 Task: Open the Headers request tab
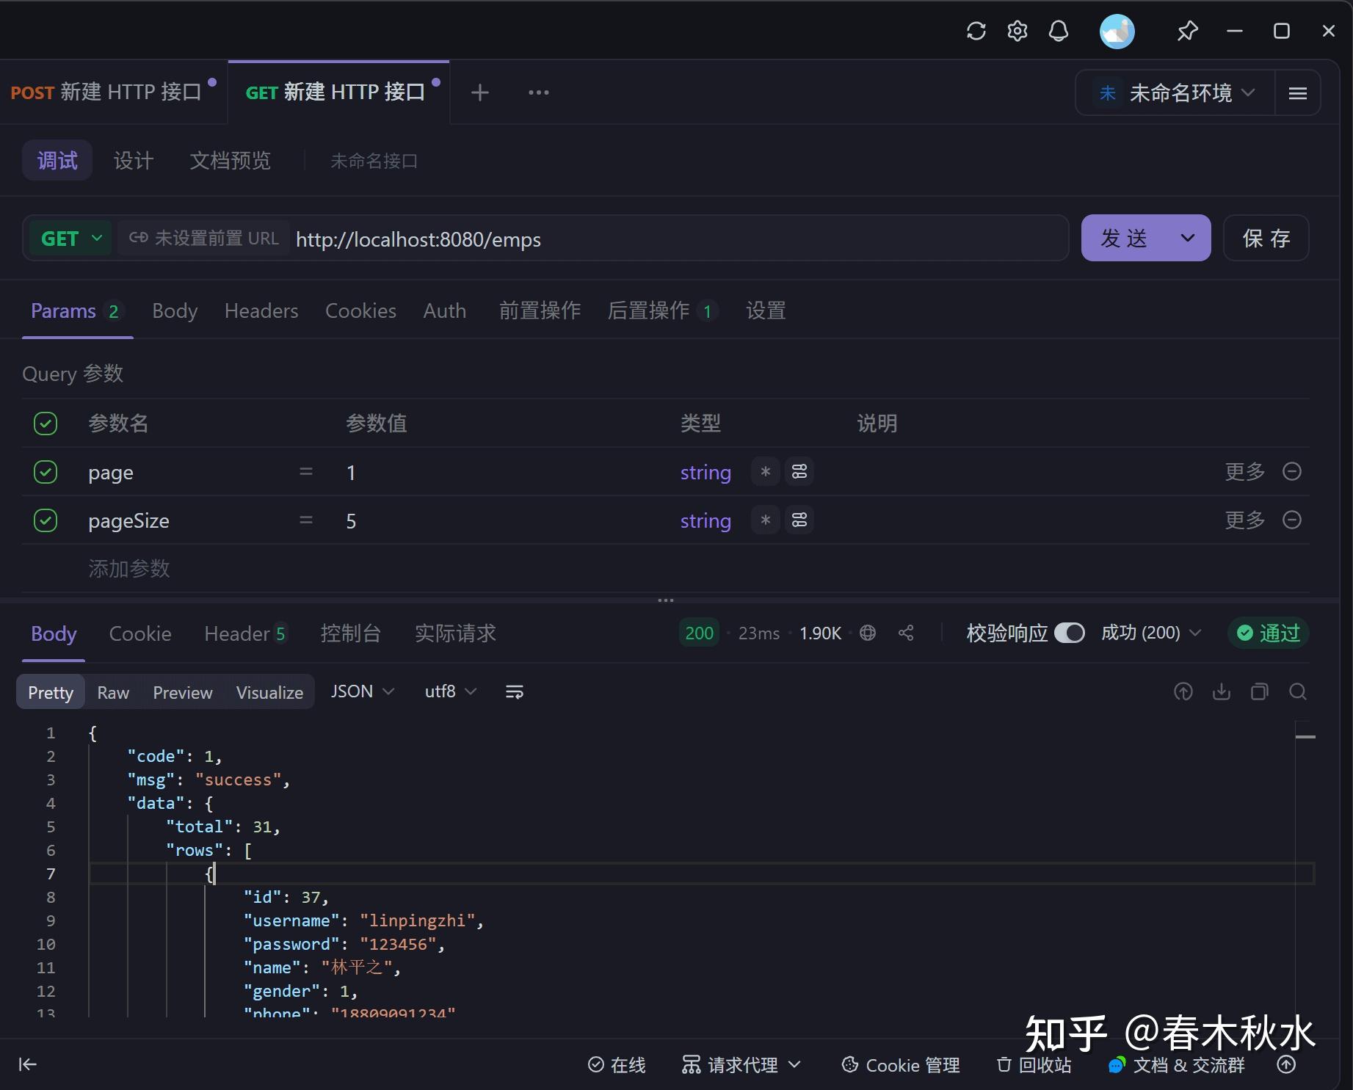[x=261, y=310]
